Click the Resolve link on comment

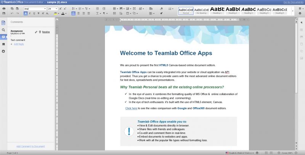(x=46, y=32)
